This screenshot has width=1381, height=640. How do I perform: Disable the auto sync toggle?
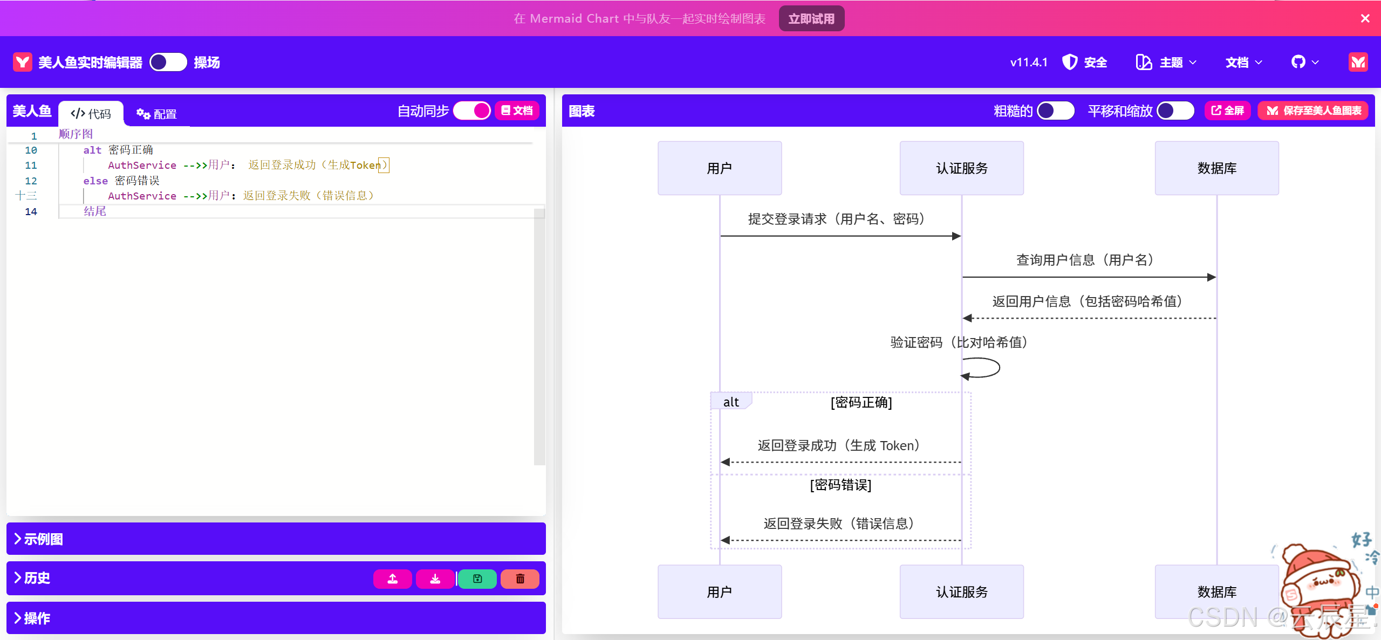(x=472, y=111)
